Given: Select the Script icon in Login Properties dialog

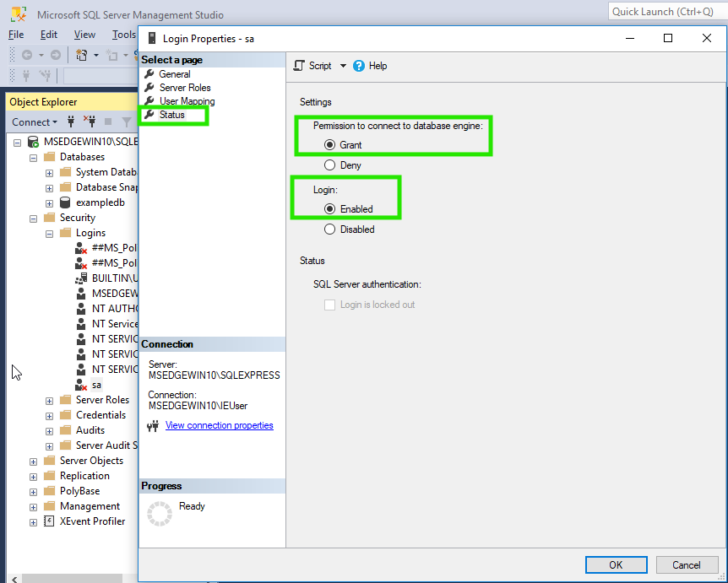Looking at the screenshot, I should point(297,65).
